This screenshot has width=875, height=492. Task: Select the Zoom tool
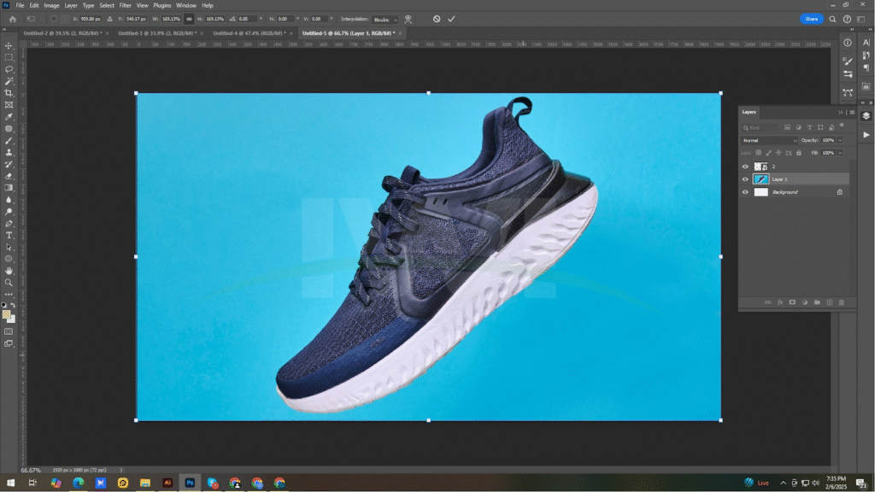tap(9, 283)
